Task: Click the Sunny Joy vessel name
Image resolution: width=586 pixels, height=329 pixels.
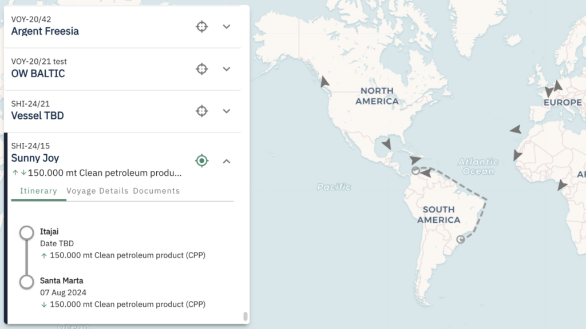Action: (x=35, y=158)
